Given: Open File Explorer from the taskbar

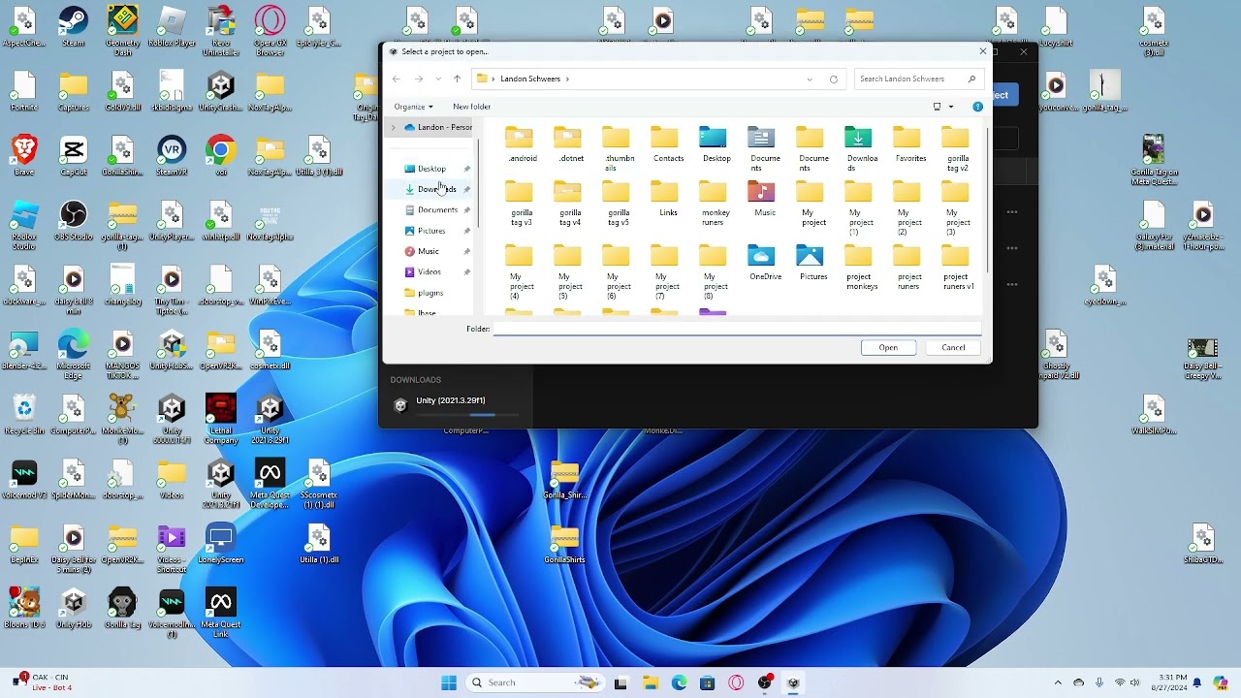Looking at the screenshot, I should [x=650, y=682].
